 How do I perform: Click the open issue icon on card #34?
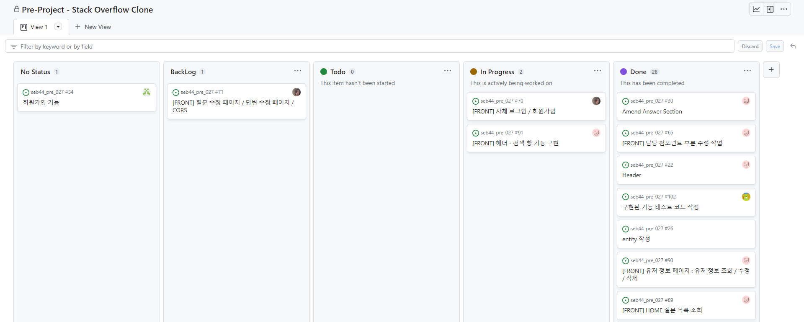(x=26, y=93)
